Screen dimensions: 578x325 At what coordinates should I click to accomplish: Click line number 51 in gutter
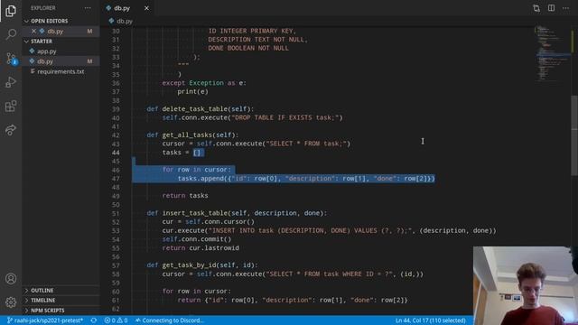tap(116, 213)
